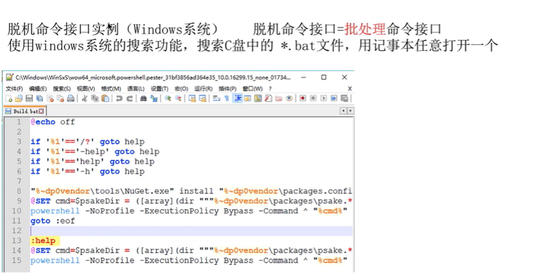
Task: Select the Build.bat document tab
Action: click(x=24, y=111)
